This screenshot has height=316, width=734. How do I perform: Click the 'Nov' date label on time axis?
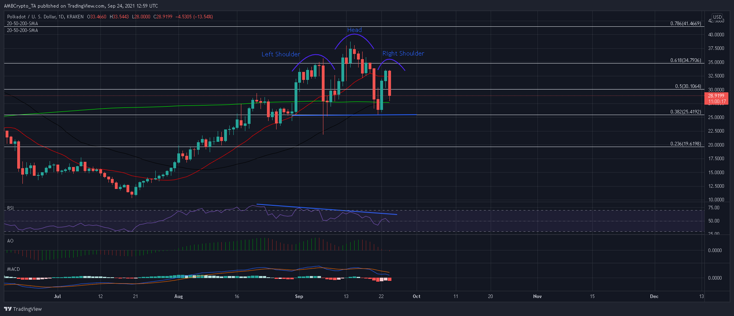(x=537, y=296)
